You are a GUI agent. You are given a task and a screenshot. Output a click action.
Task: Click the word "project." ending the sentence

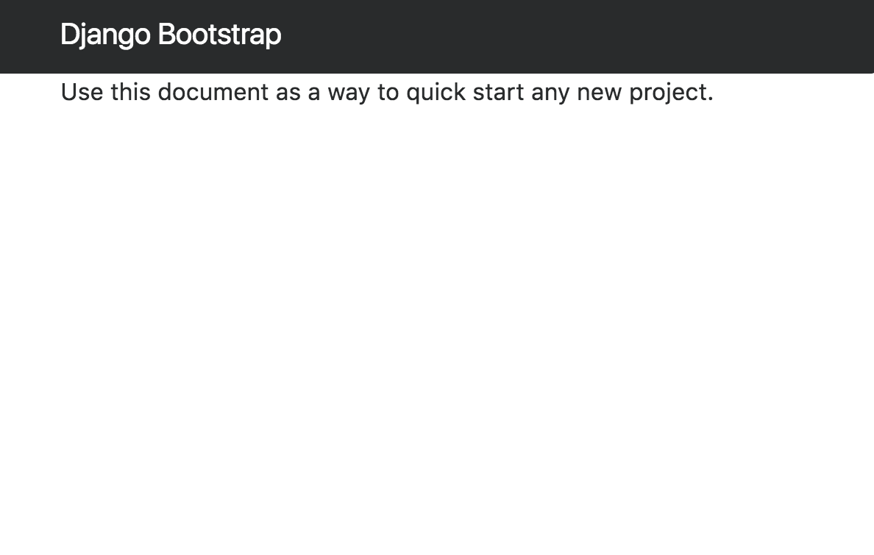tap(671, 93)
